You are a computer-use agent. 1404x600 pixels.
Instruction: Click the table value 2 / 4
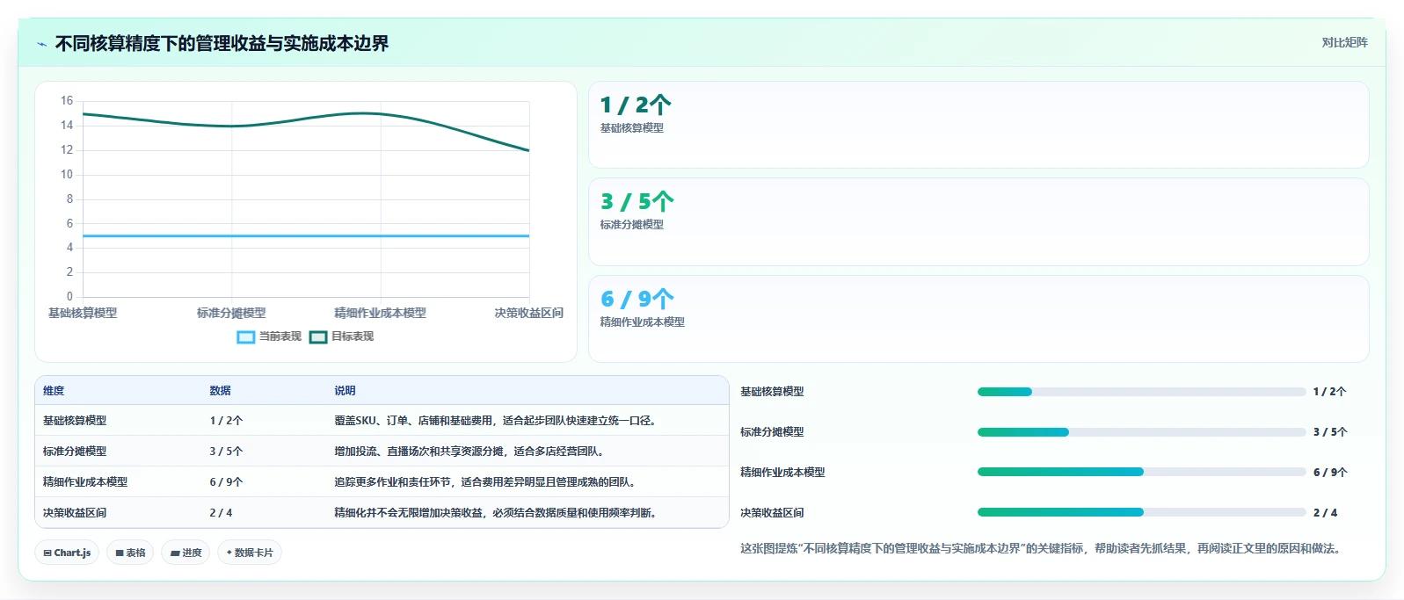point(221,513)
